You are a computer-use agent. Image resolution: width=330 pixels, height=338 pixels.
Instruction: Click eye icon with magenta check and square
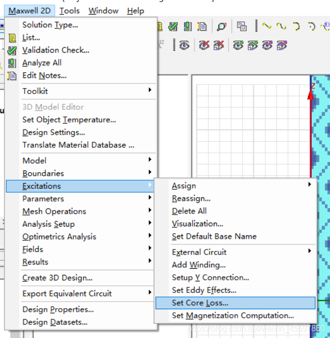click(282, 45)
